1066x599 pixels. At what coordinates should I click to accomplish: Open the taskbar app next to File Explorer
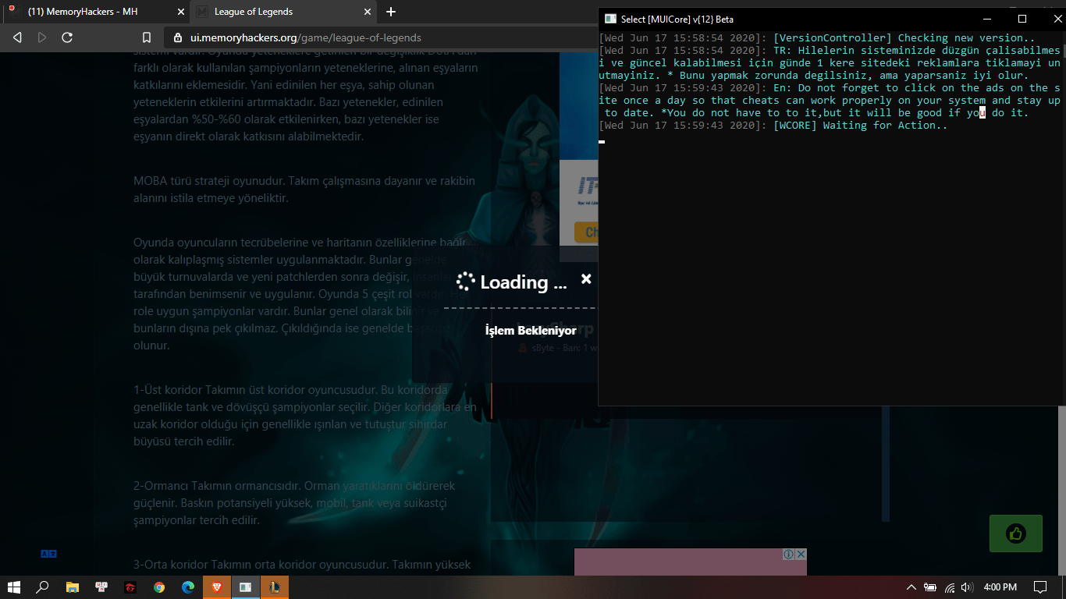point(101,587)
